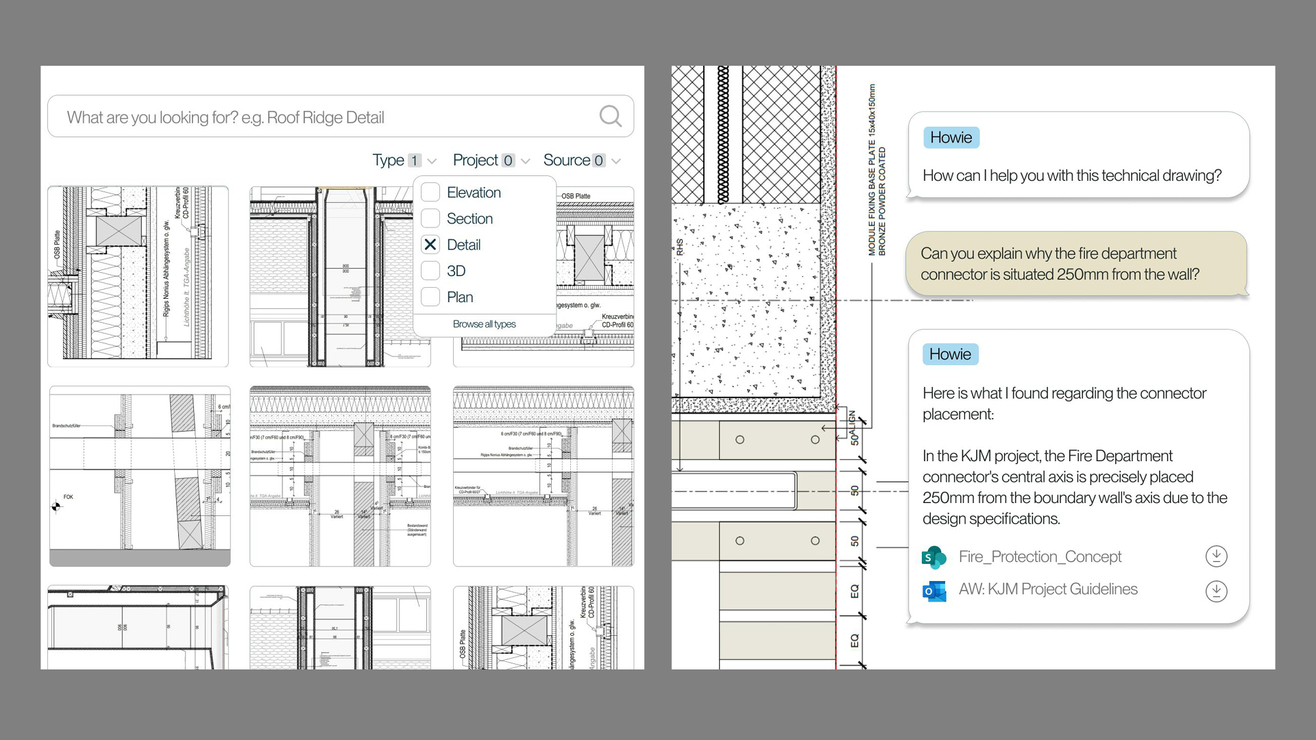Image resolution: width=1316 pixels, height=740 pixels.
Task: Open AW: KJM Project Guidelines link
Action: (1047, 589)
